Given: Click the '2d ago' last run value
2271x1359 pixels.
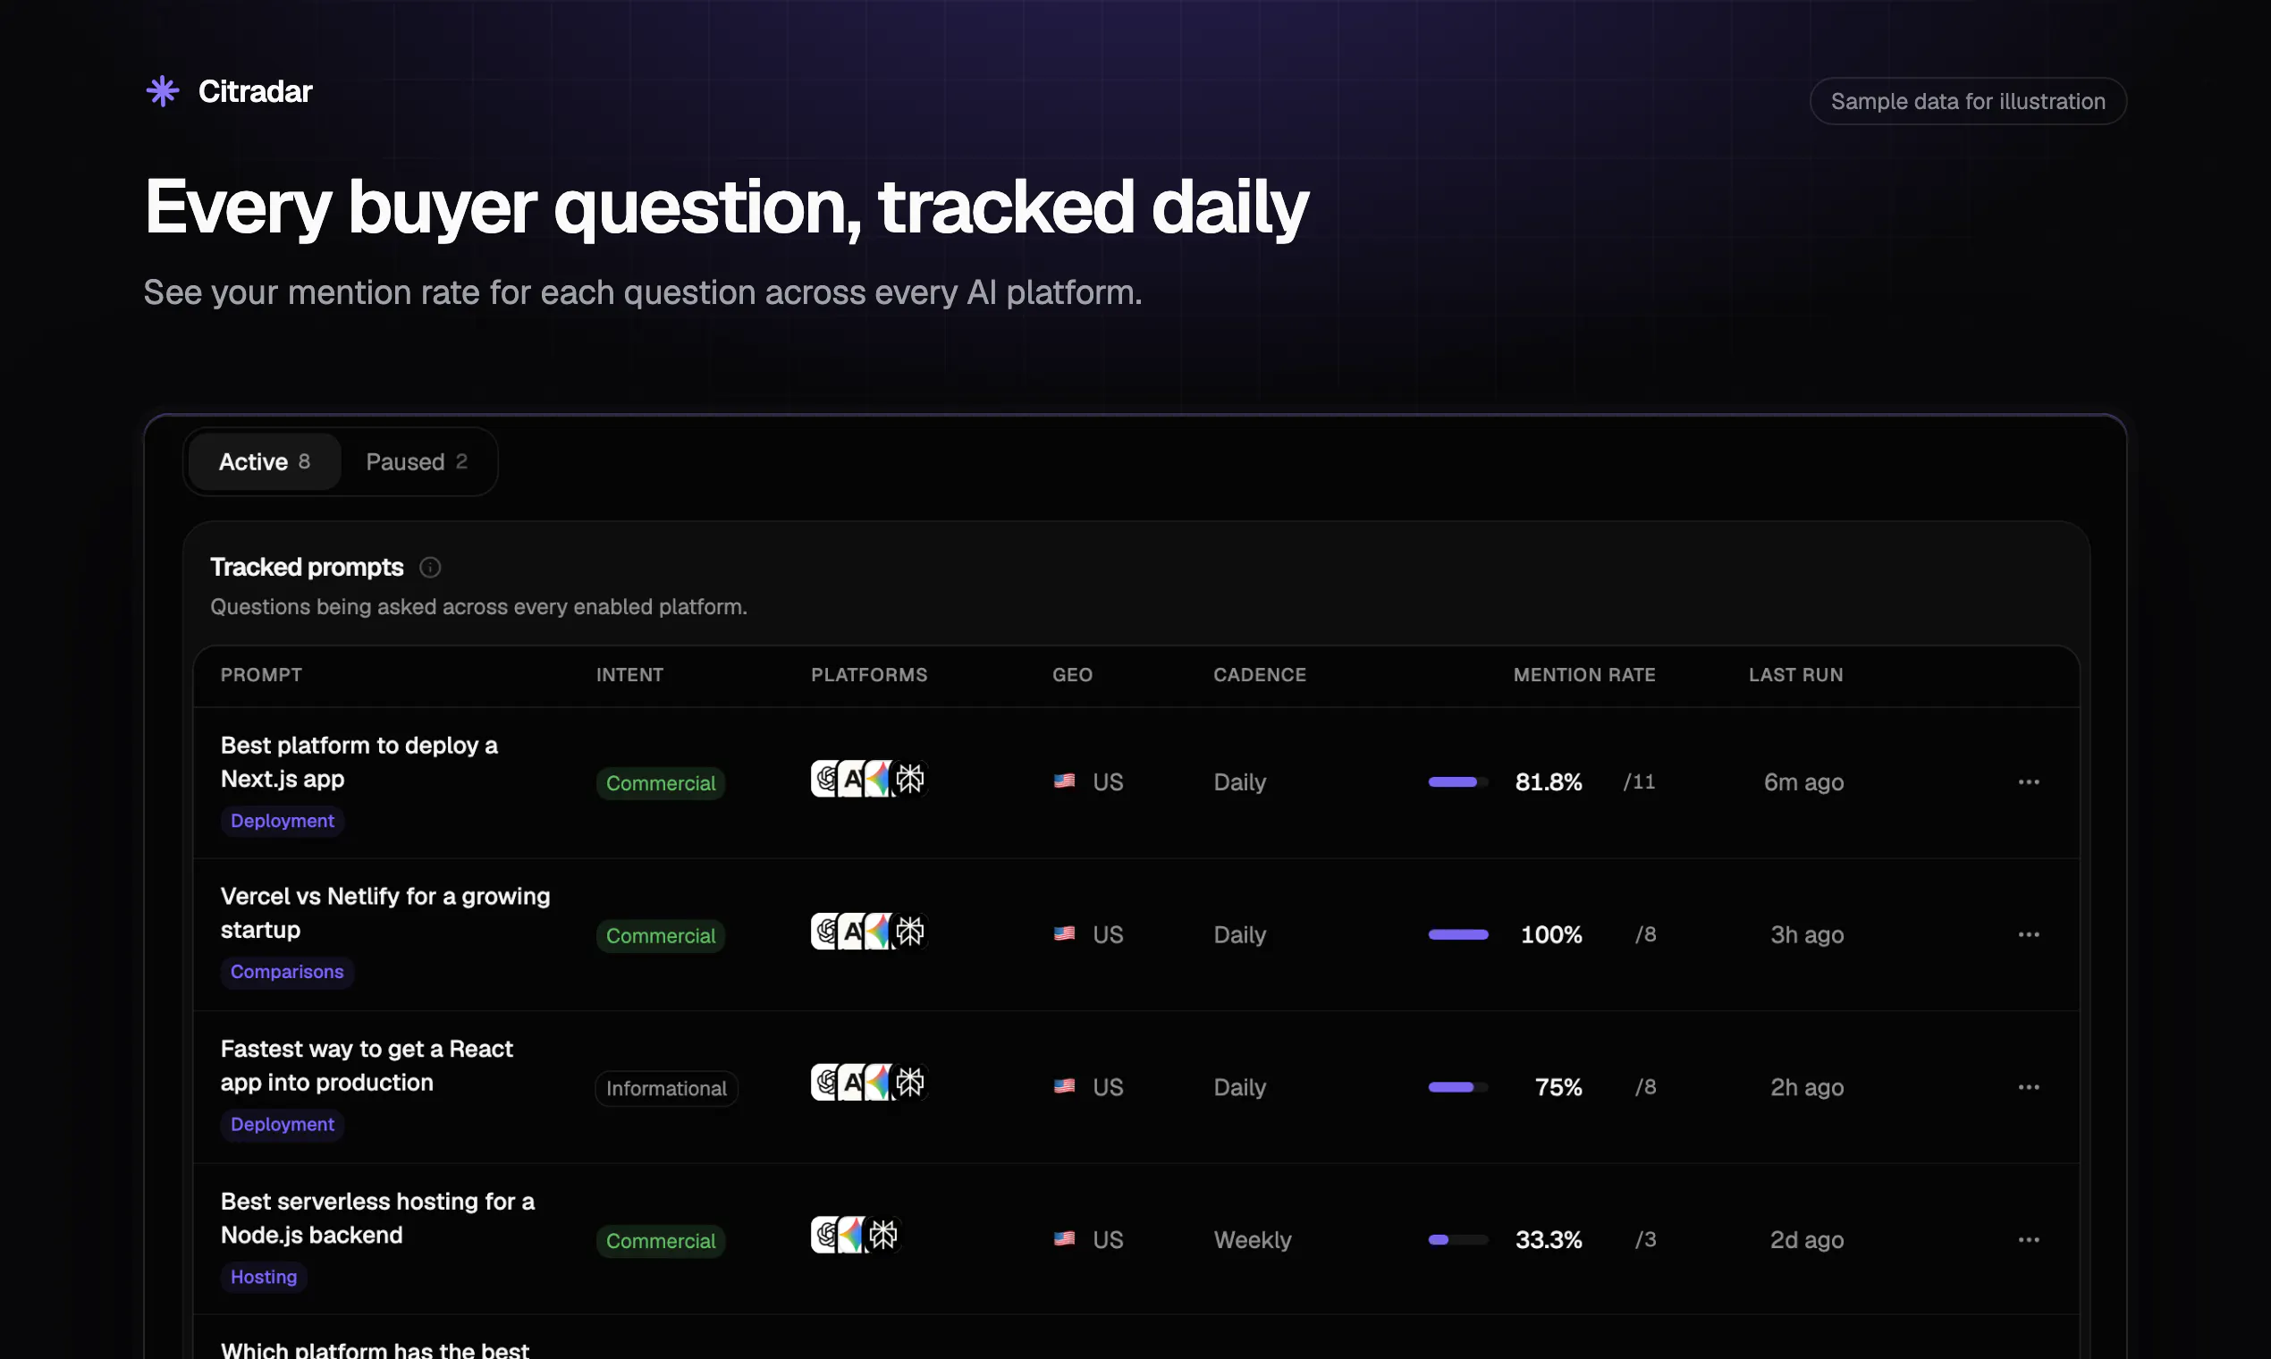Looking at the screenshot, I should click(x=1807, y=1239).
